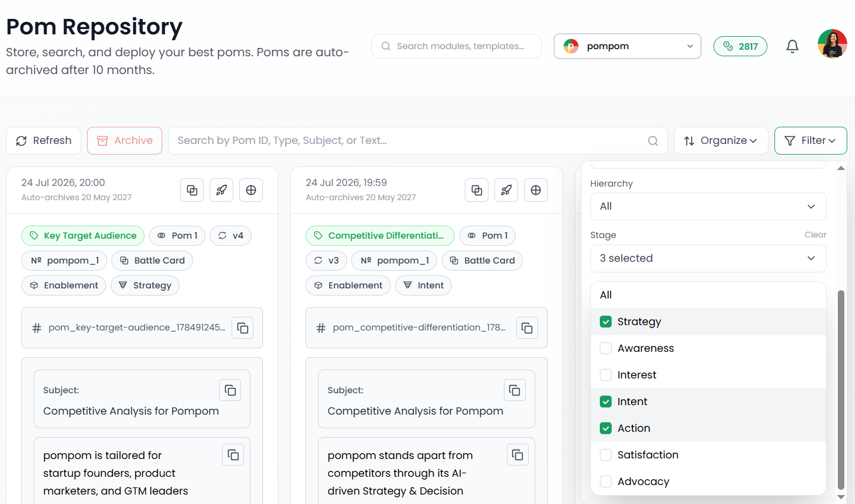855x504 pixels.
Task: Click the filter panel vertical scrollbar
Action: [x=841, y=390]
